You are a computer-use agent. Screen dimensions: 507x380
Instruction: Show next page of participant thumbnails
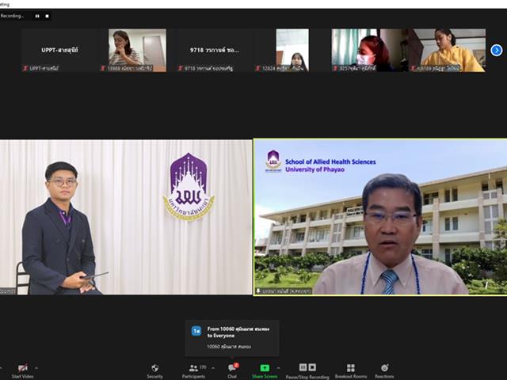(x=497, y=51)
